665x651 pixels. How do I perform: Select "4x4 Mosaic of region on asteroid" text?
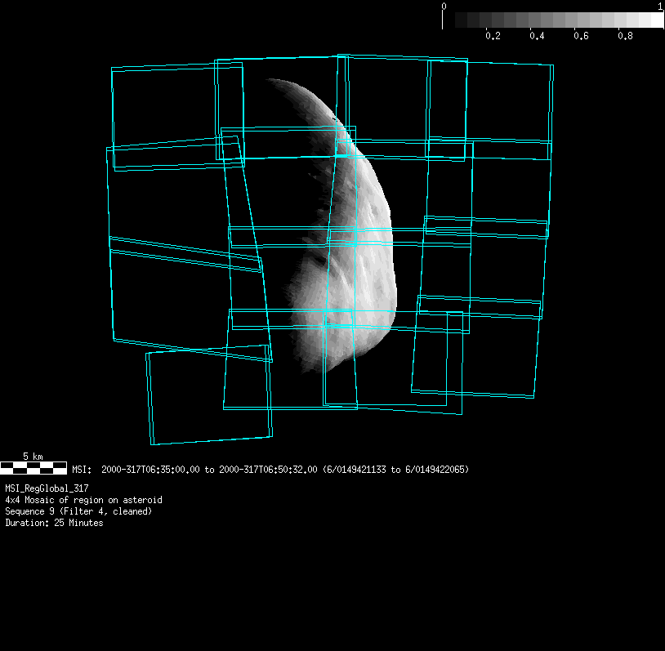pyautogui.click(x=83, y=500)
